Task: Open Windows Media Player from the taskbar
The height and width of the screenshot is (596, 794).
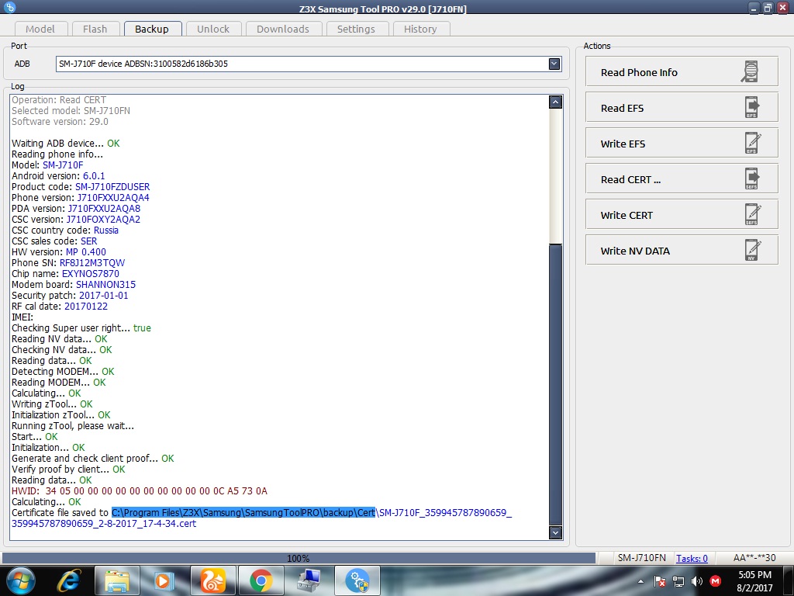Action: click(x=164, y=580)
